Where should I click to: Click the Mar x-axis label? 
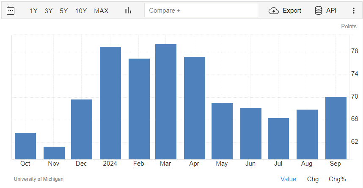(165, 164)
